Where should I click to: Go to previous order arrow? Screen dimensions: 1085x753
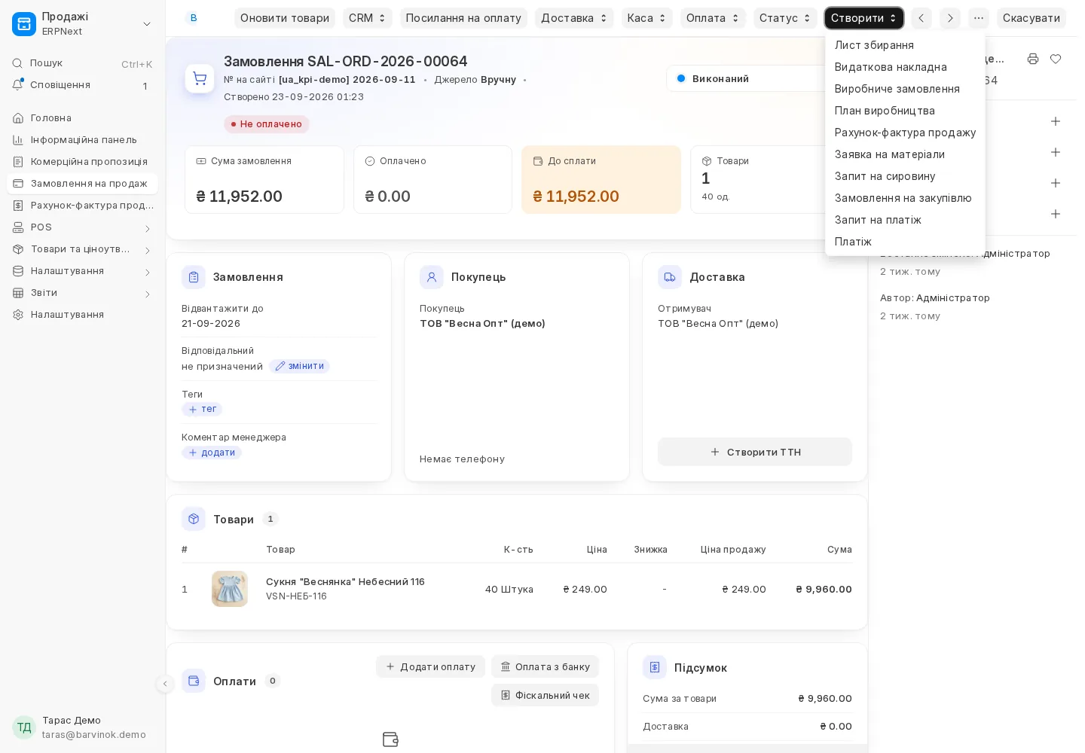point(921,18)
